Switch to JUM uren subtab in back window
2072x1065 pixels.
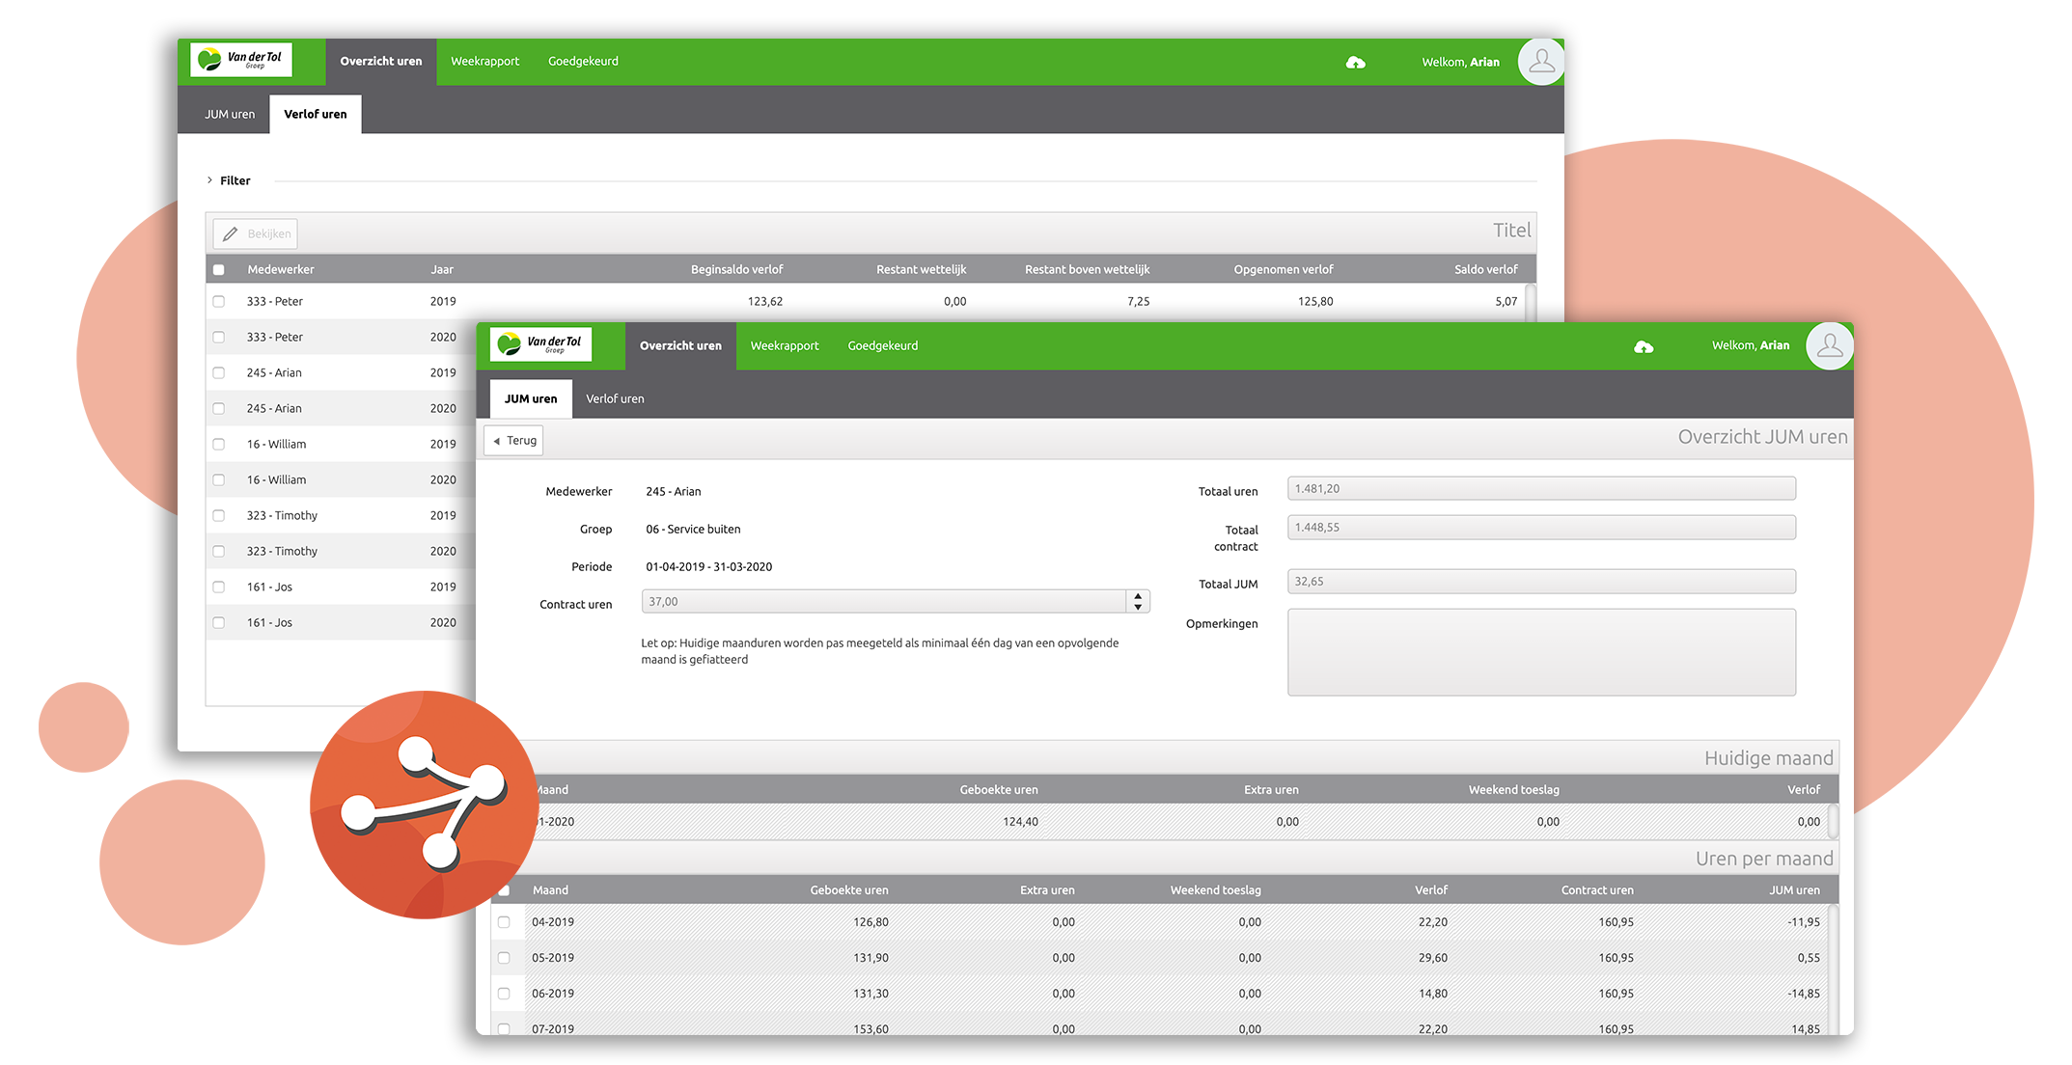click(230, 114)
